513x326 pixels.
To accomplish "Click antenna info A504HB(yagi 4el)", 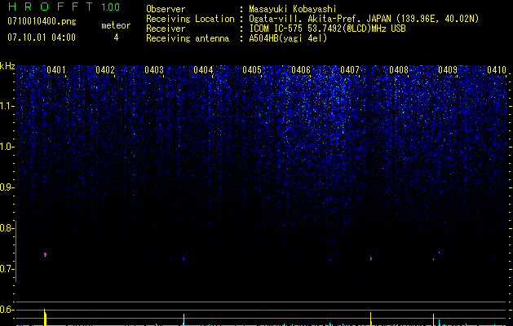I will click(x=288, y=38).
